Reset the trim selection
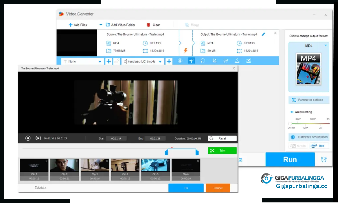Image resolution: width=338 pixels, height=203 pixels. (222, 138)
